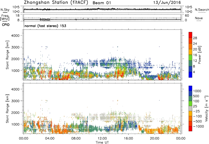
Task: Click the "Slant Range [km]" label of the power panel
Action: tap(7, 55)
